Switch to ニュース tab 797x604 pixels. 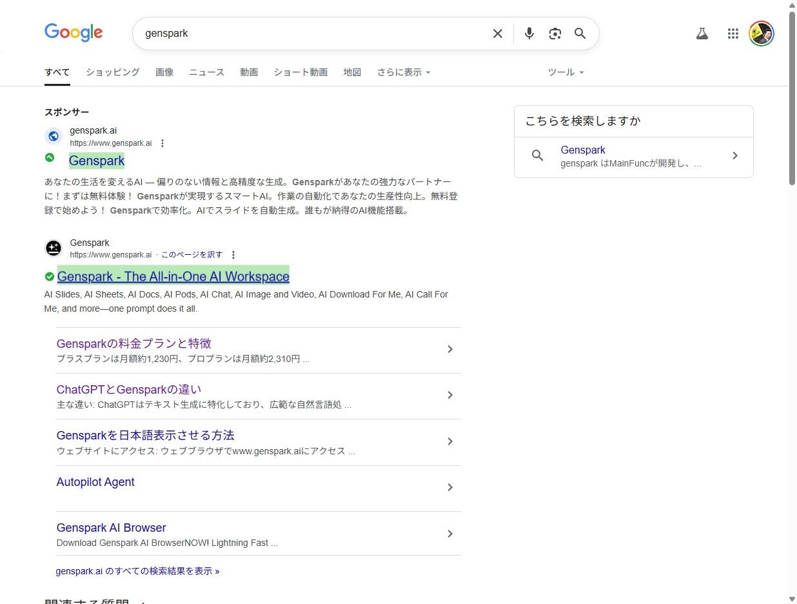(206, 72)
